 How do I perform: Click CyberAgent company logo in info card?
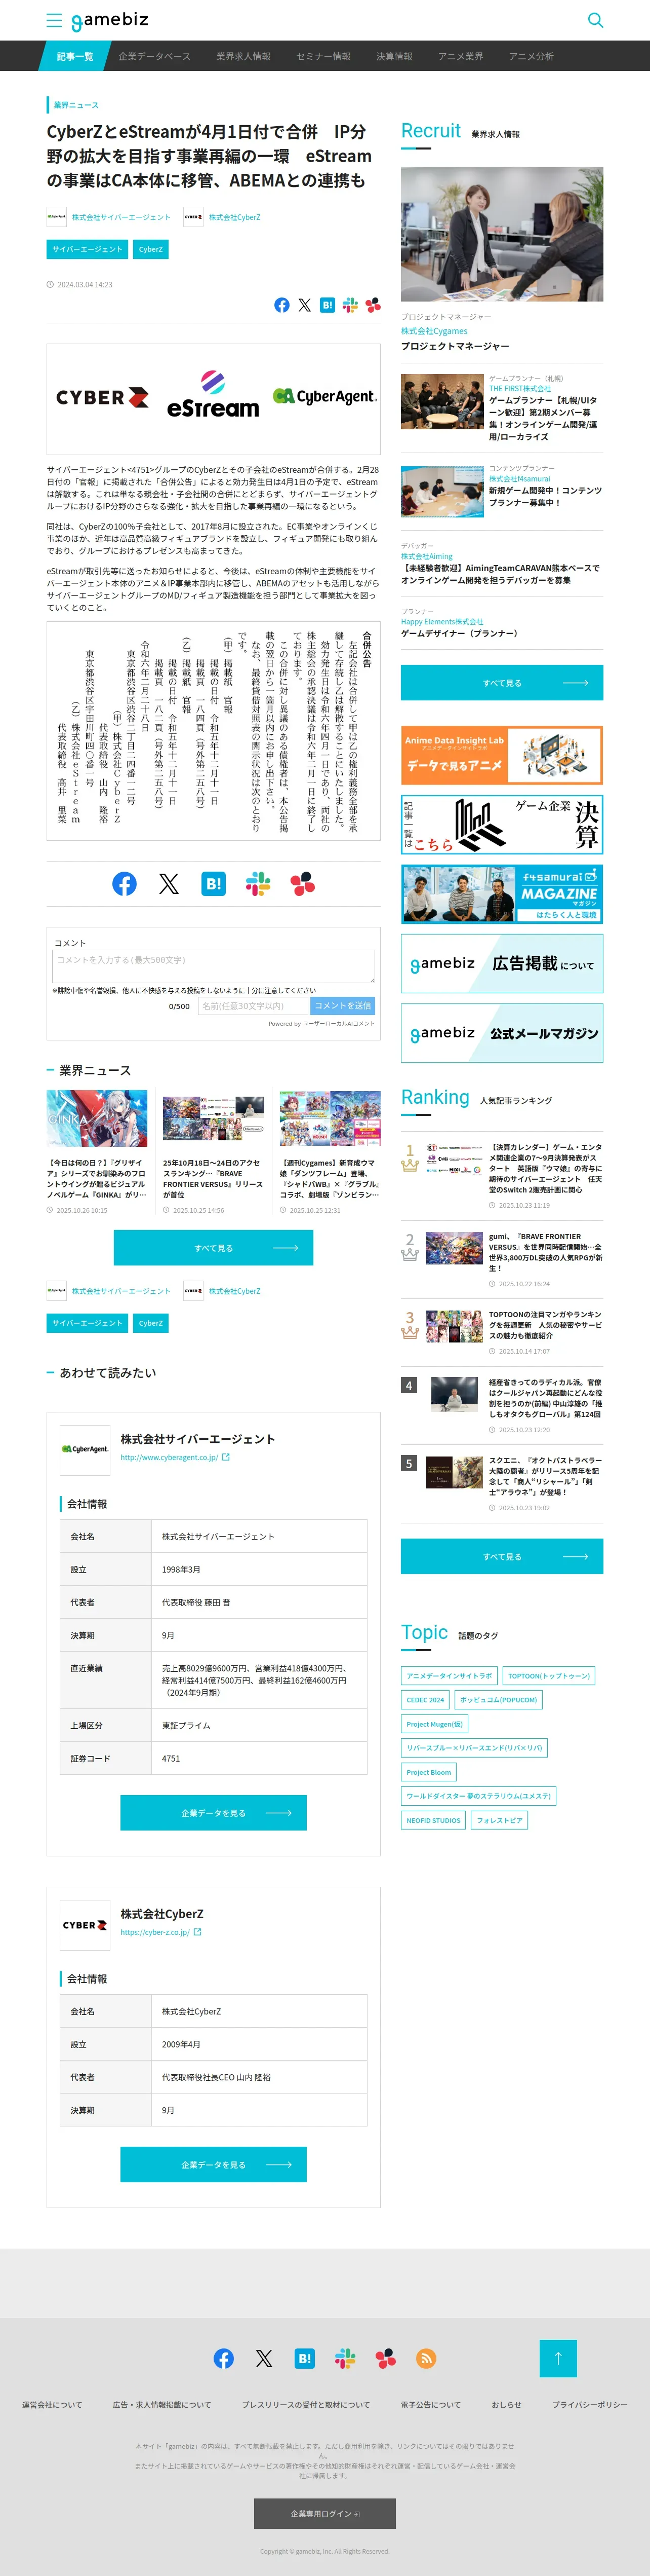85,1449
